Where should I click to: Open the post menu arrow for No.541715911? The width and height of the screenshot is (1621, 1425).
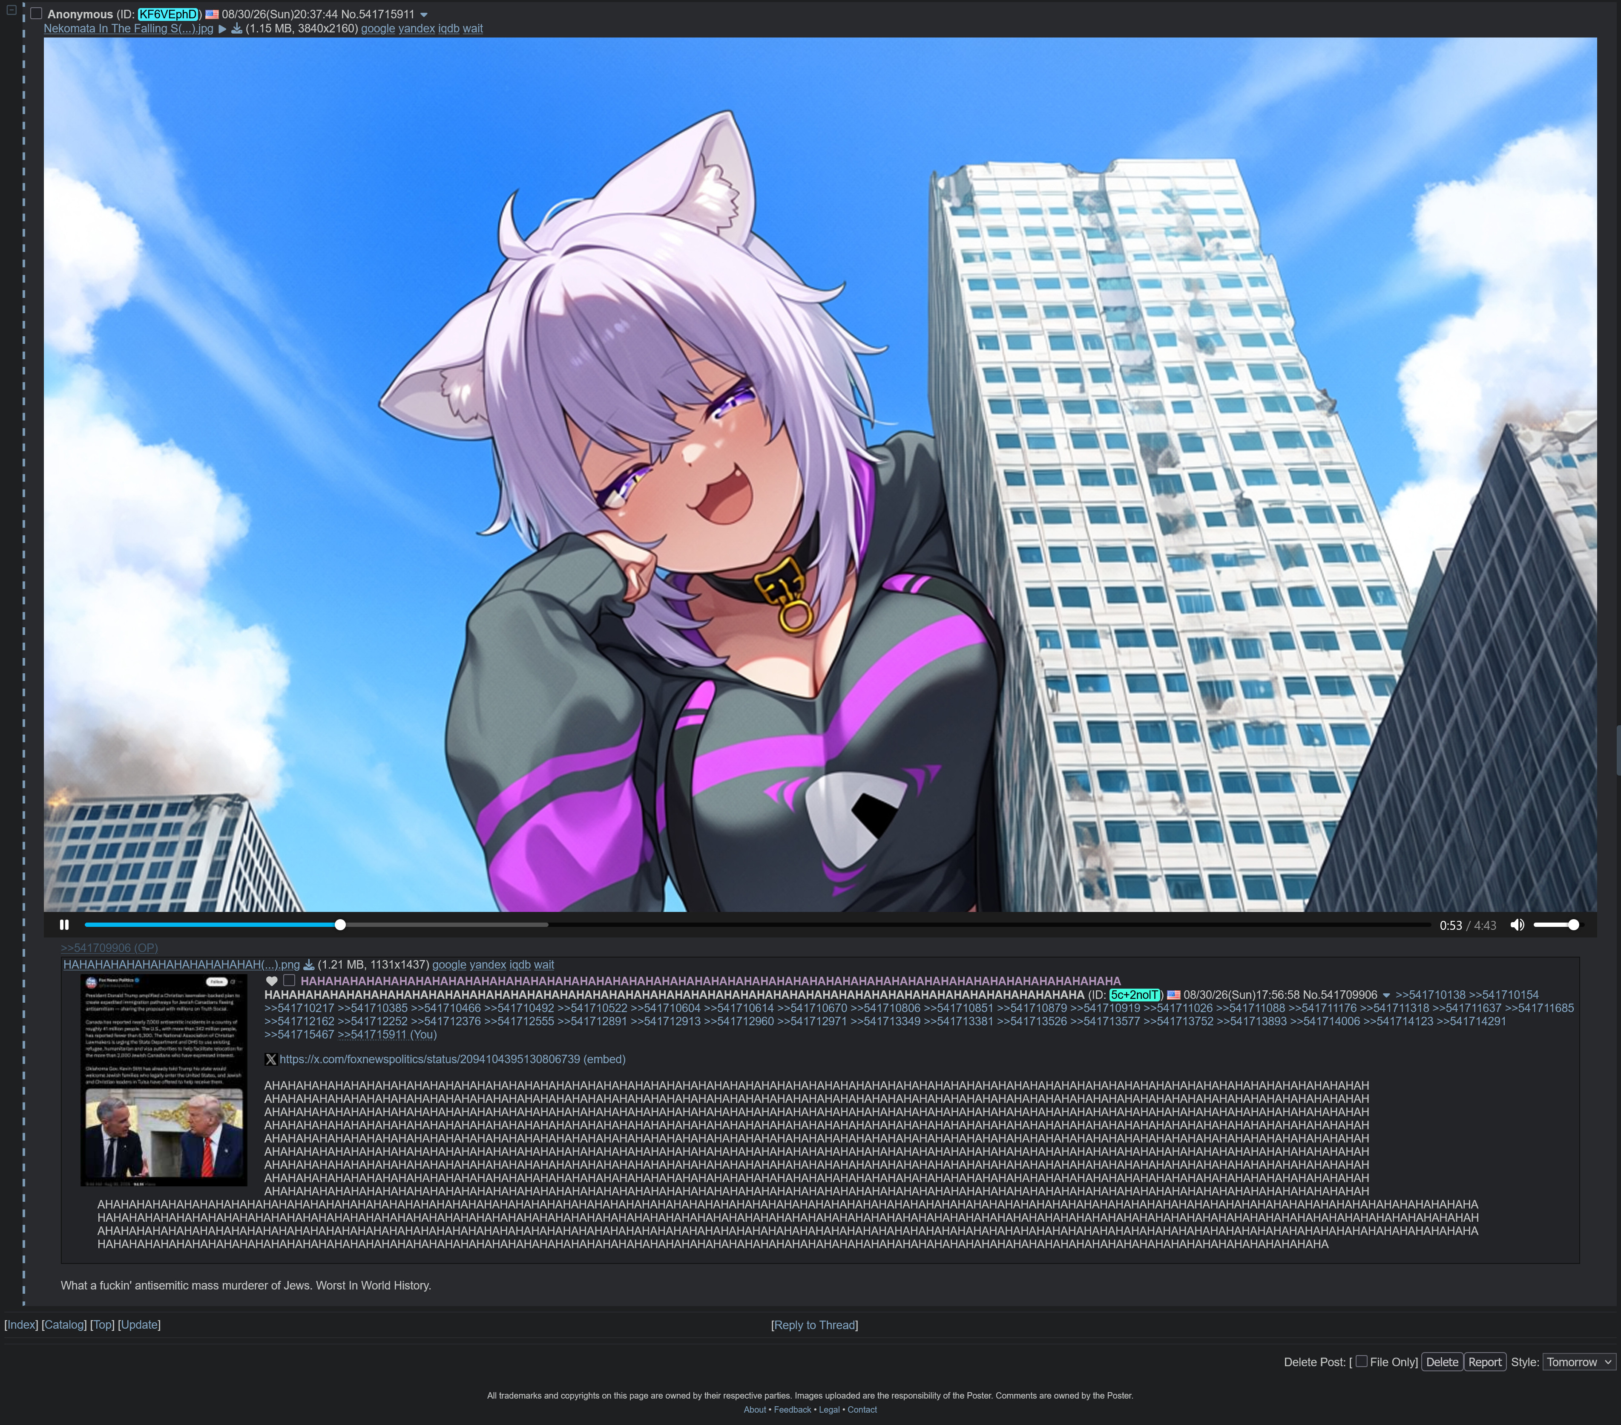[423, 15]
